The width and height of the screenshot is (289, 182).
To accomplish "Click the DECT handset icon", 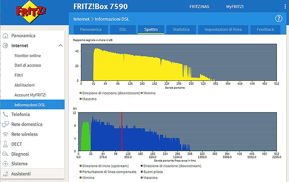I will tap(5, 144).
